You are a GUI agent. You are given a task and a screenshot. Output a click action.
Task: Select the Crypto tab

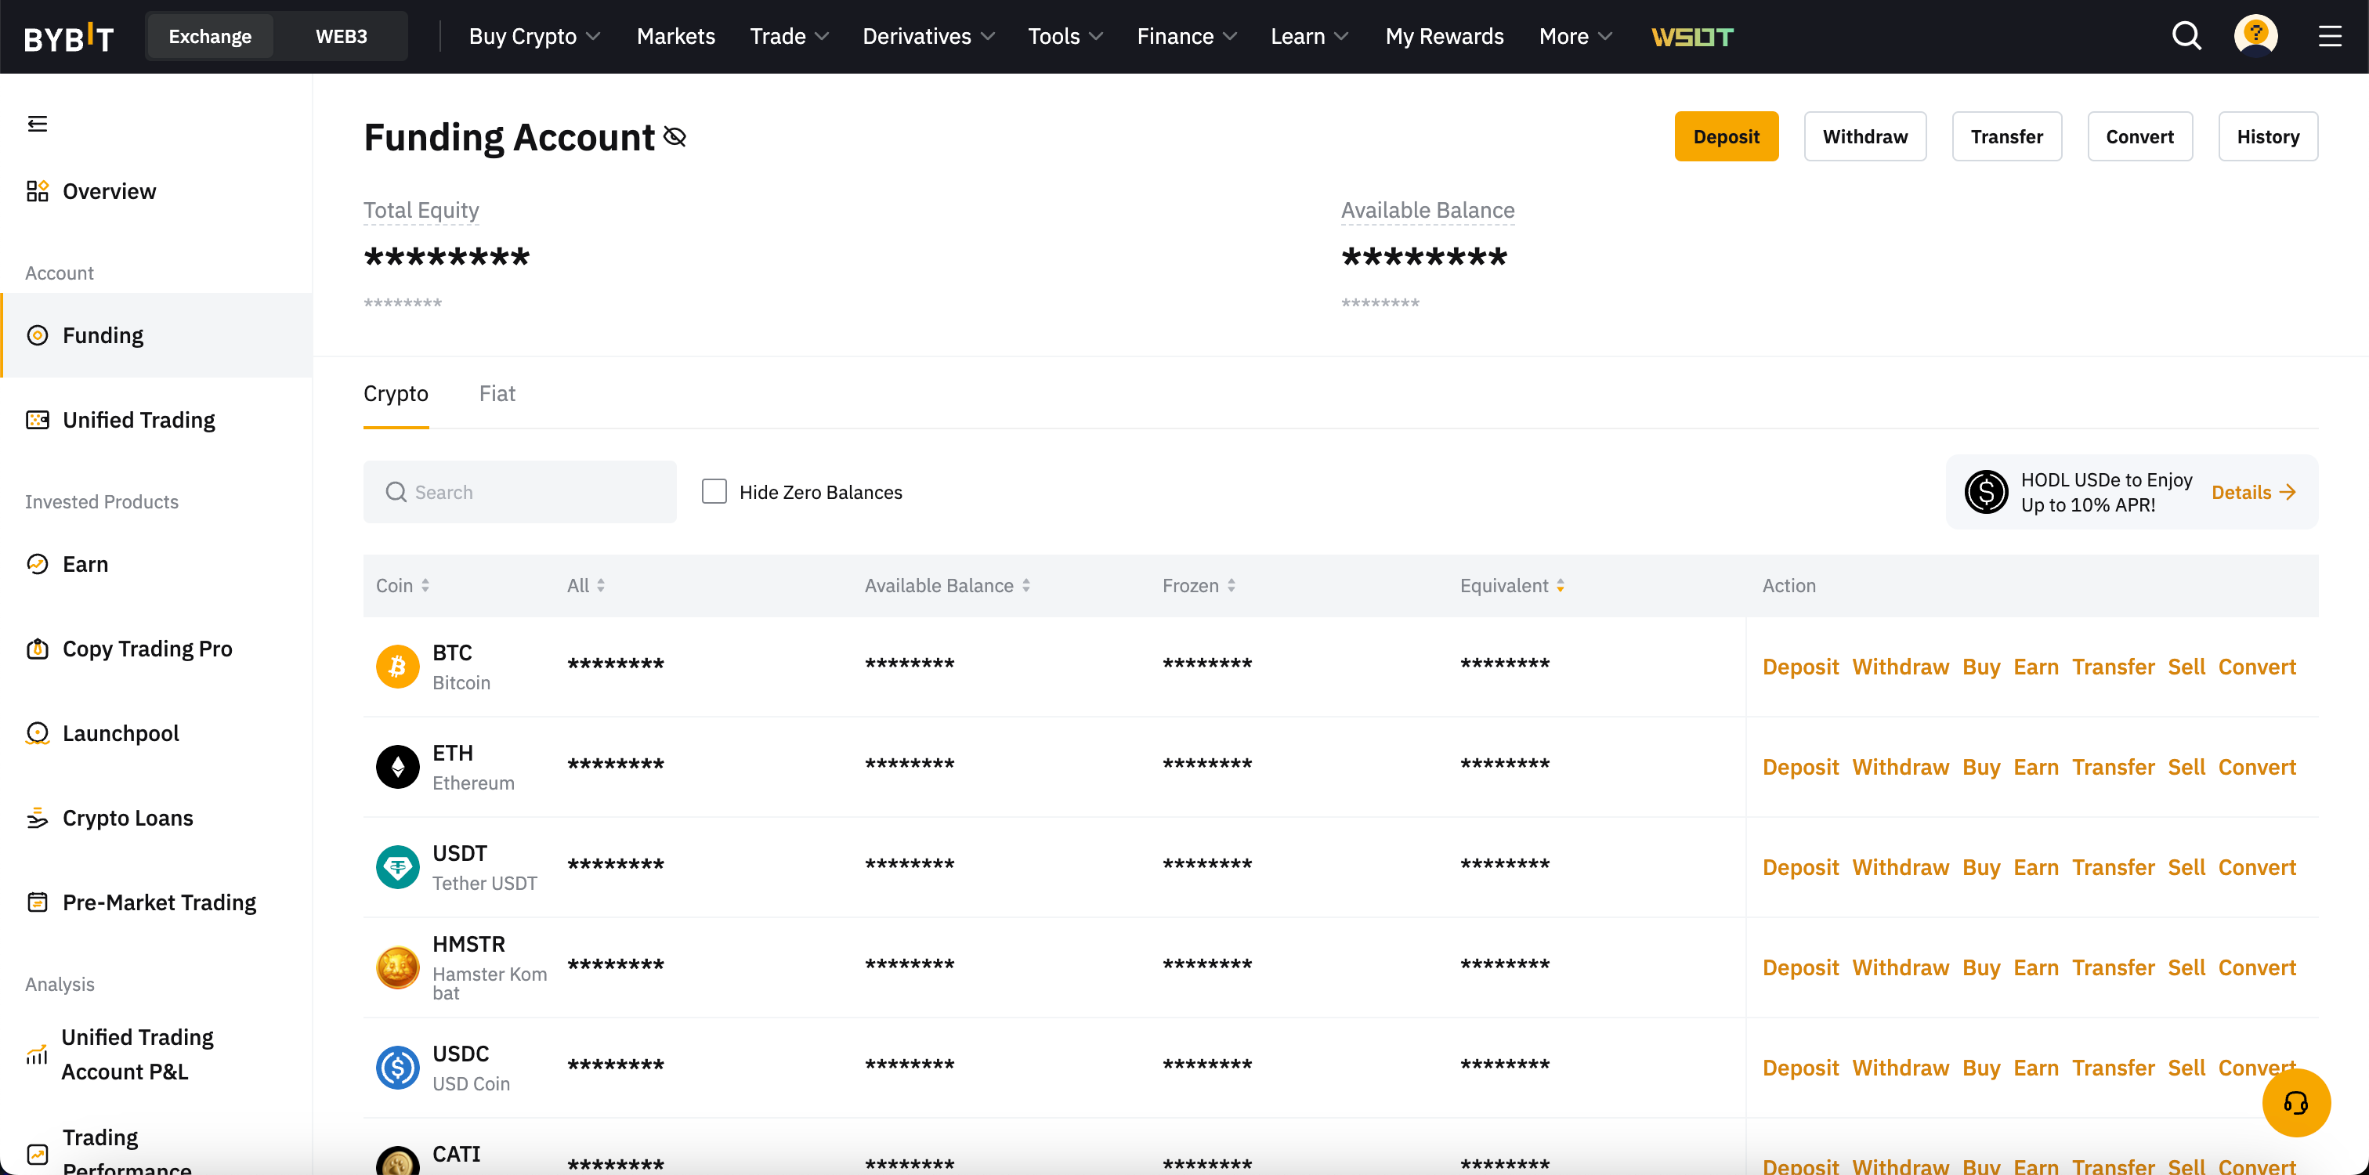[396, 394]
